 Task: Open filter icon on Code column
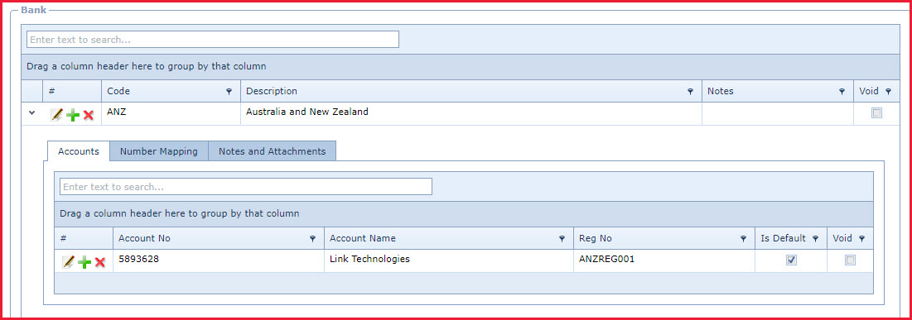pos(229,92)
